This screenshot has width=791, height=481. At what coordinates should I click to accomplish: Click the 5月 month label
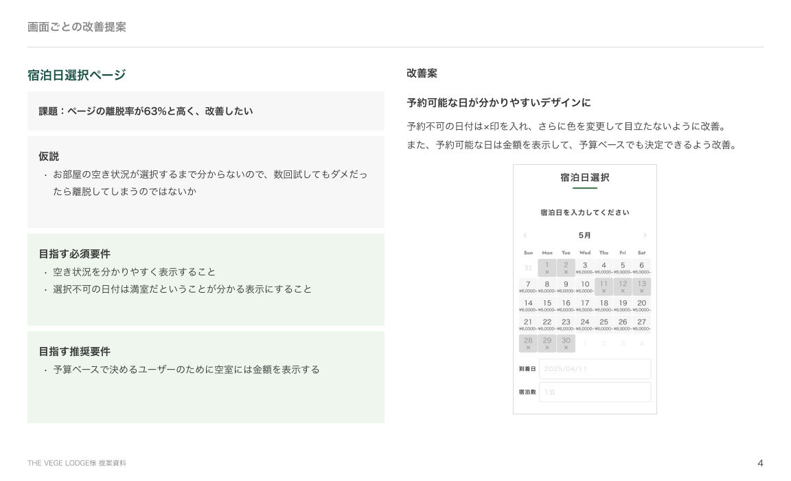pos(585,236)
